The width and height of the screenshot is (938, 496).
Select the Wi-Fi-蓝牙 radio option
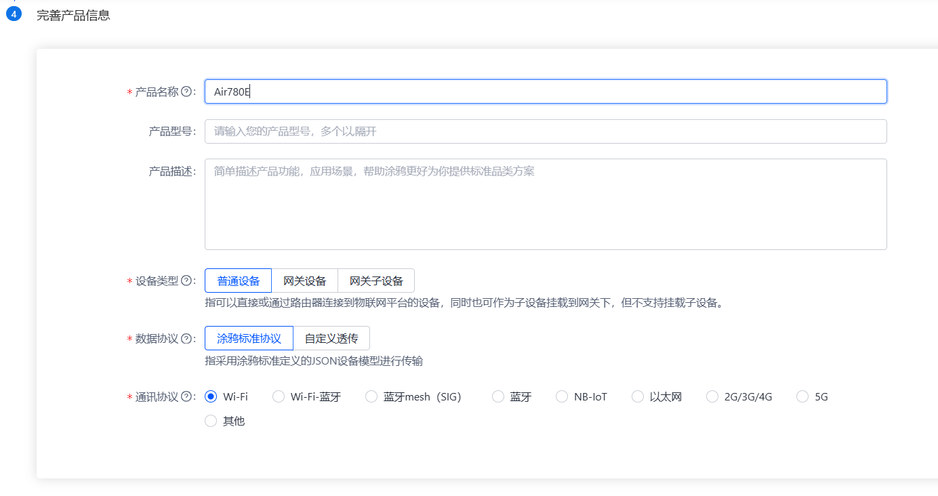(x=279, y=396)
